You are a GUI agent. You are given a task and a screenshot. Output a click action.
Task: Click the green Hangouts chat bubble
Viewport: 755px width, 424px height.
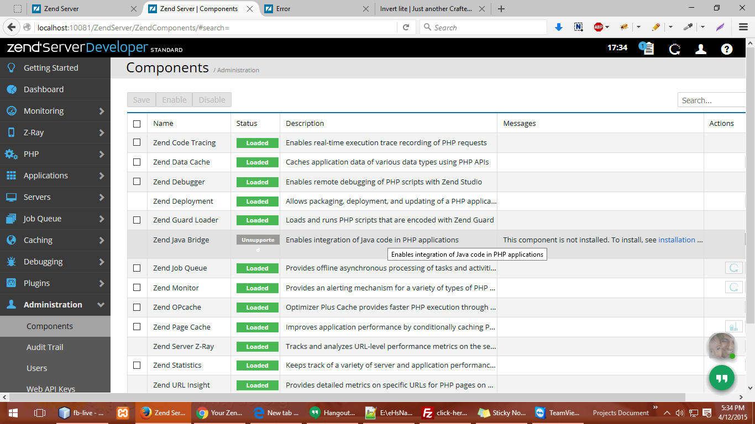pyautogui.click(x=722, y=378)
